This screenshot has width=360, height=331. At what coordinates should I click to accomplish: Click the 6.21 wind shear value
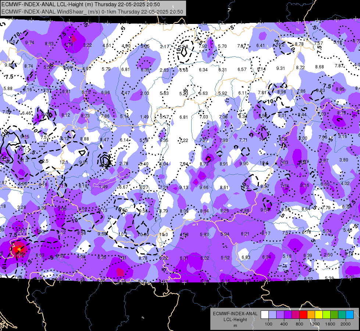coord(245,234)
